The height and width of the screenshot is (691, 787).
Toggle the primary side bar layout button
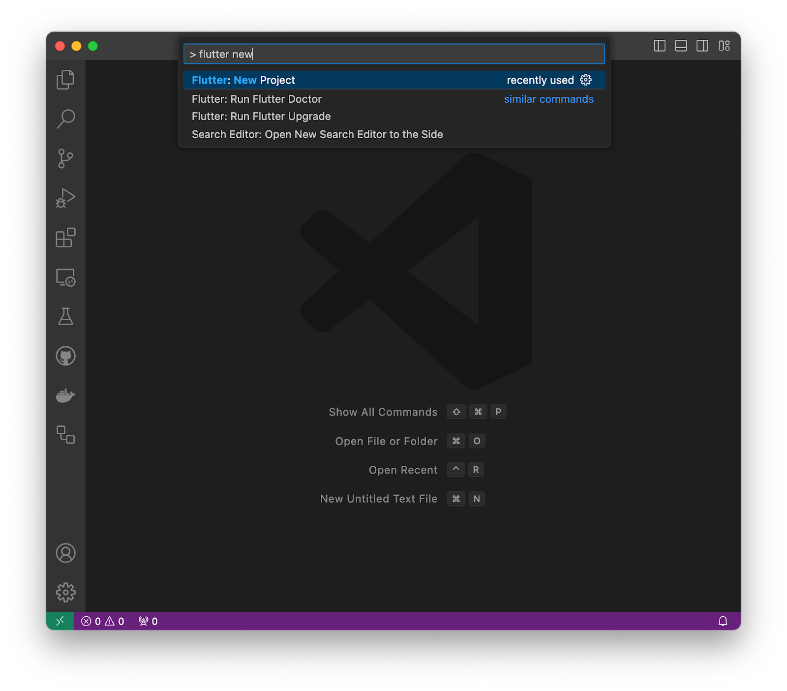click(660, 46)
